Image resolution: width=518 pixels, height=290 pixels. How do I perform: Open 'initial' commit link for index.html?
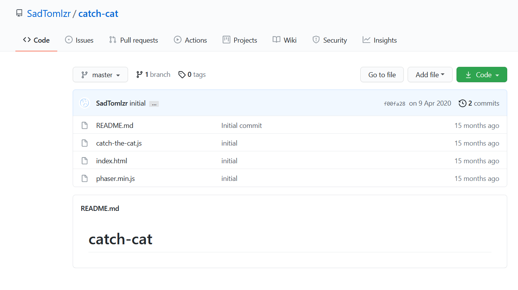[x=229, y=161]
